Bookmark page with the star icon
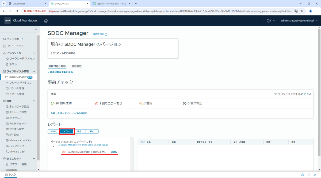321x178 pixels. (302, 11)
